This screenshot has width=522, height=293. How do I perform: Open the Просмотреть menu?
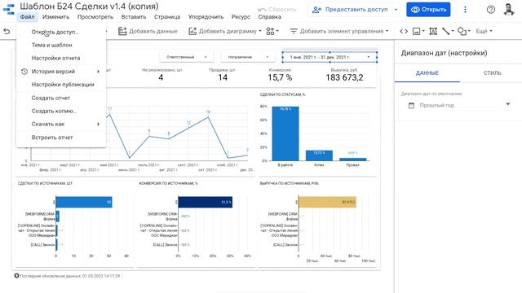click(95, 16)
